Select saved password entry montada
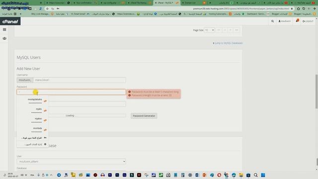Viewport: 318px width, 179px height. (x=32, y=130)
